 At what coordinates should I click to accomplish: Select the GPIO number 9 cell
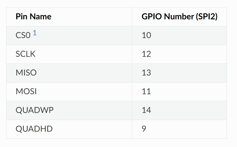click(x=144, y=129)
